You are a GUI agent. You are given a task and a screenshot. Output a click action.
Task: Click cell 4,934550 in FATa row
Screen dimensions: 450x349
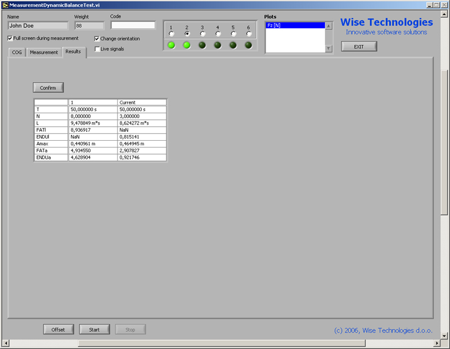point(93,151)
